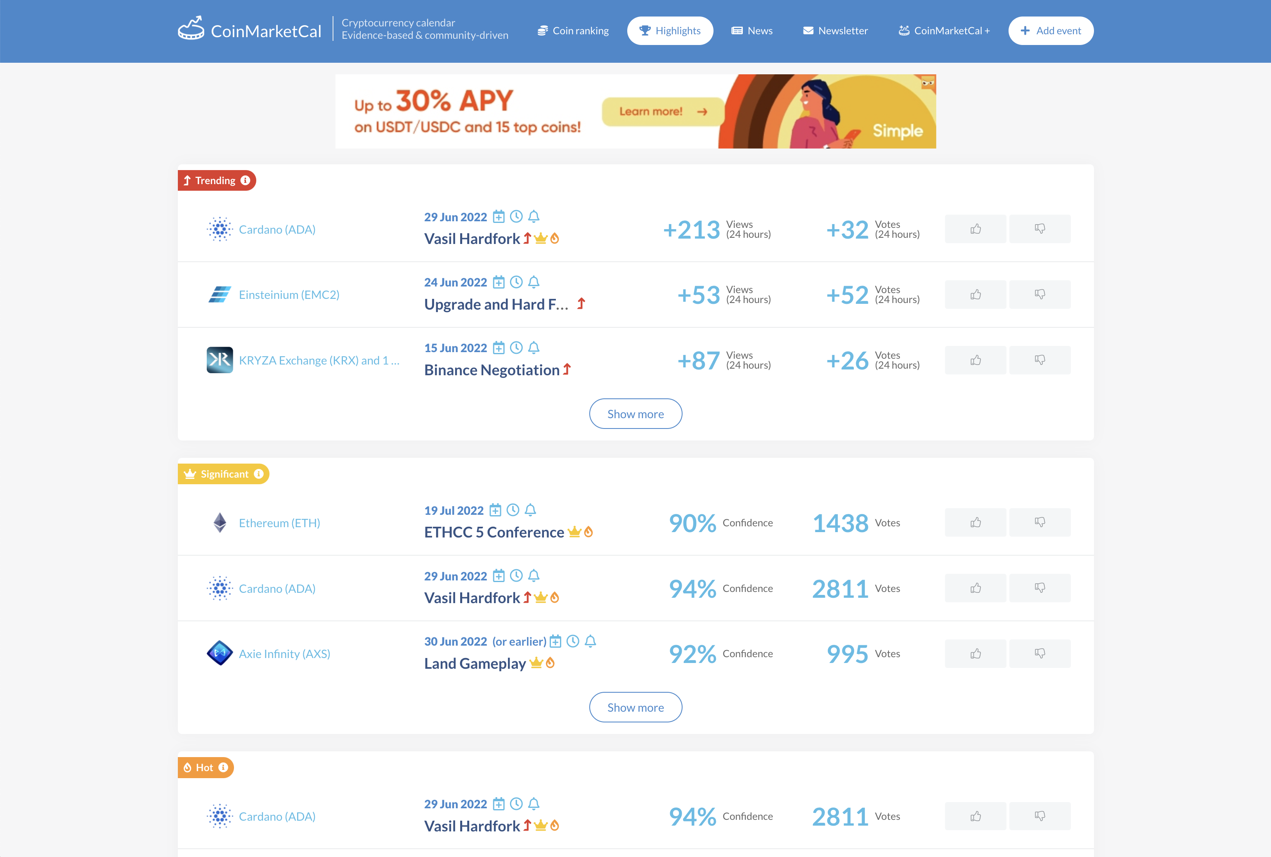Open the Highlights tab

[670, 31]
